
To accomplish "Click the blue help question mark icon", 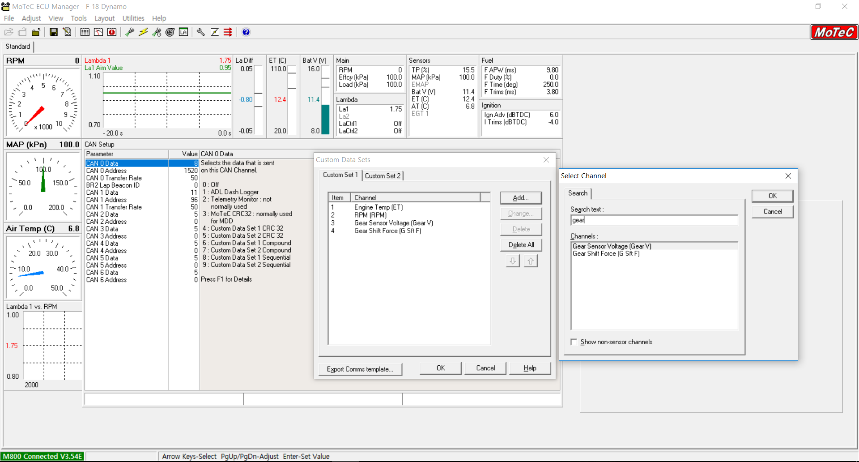I will (246, 32).
